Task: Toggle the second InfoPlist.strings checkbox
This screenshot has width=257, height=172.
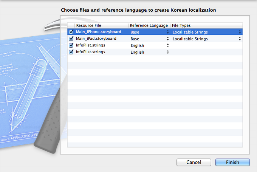Action: 71,52
